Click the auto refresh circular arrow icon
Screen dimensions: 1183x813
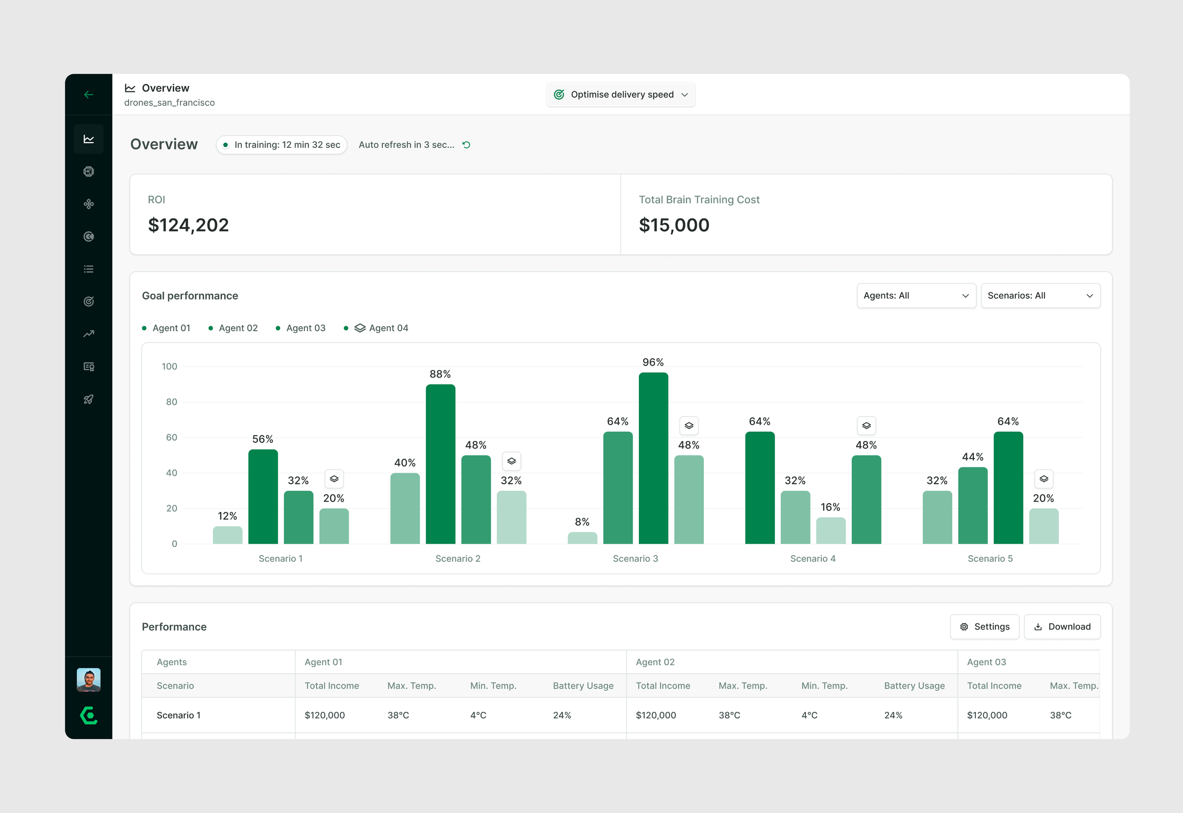467,145
